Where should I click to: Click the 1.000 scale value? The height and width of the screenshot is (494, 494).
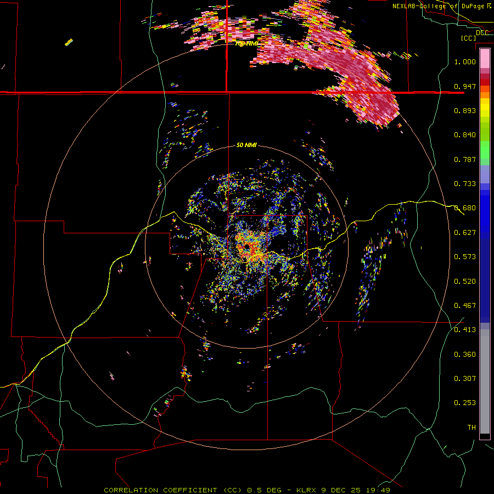(465, 61)
